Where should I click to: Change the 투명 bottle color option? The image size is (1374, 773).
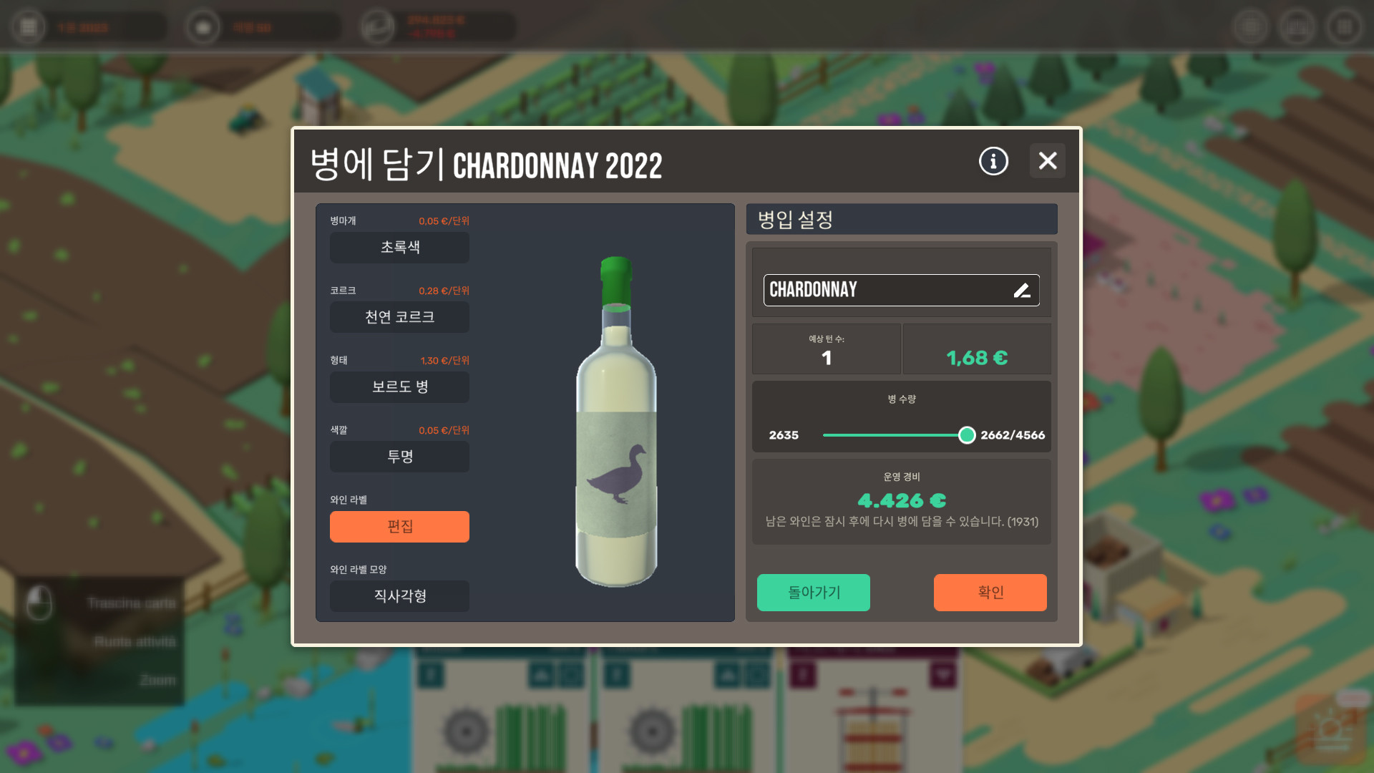coord(399,457)
